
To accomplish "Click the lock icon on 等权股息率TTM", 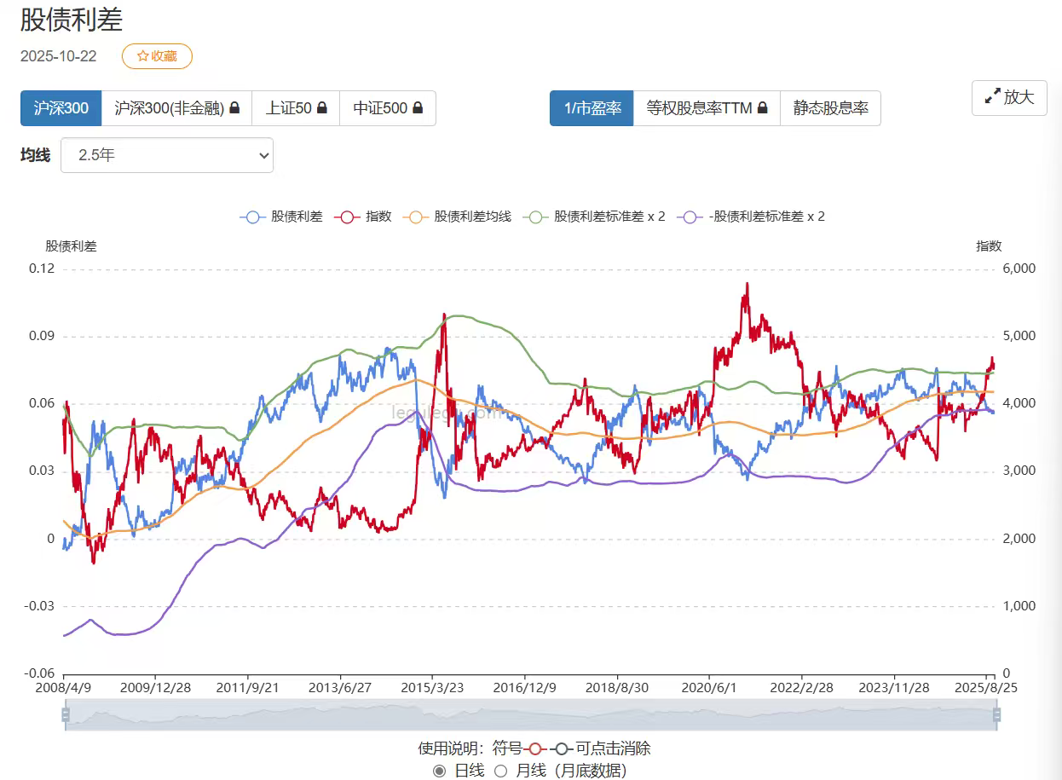I will 762,108.
